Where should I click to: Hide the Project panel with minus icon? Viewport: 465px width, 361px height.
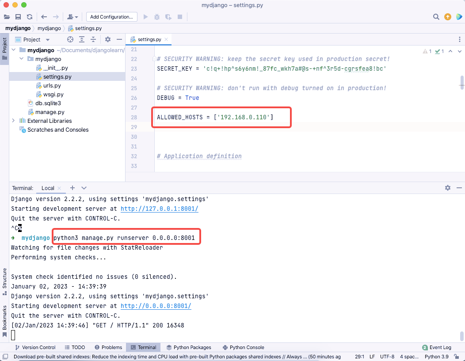tap(119, 39)
